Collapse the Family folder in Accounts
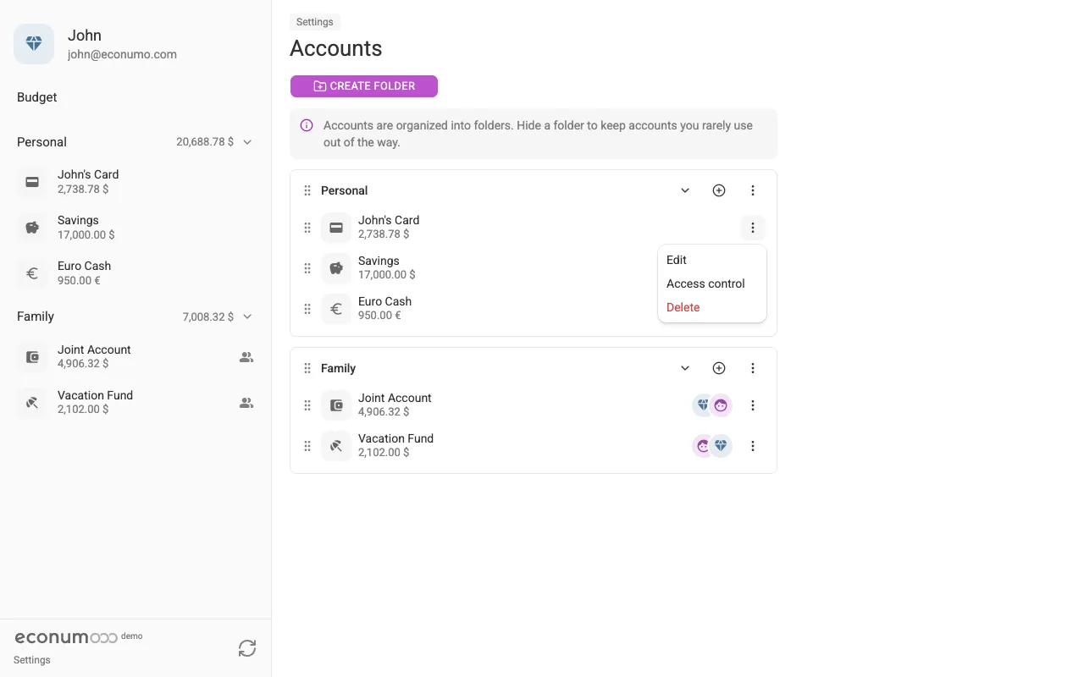The image size is (1084, 677). click(x=685, y=368)
